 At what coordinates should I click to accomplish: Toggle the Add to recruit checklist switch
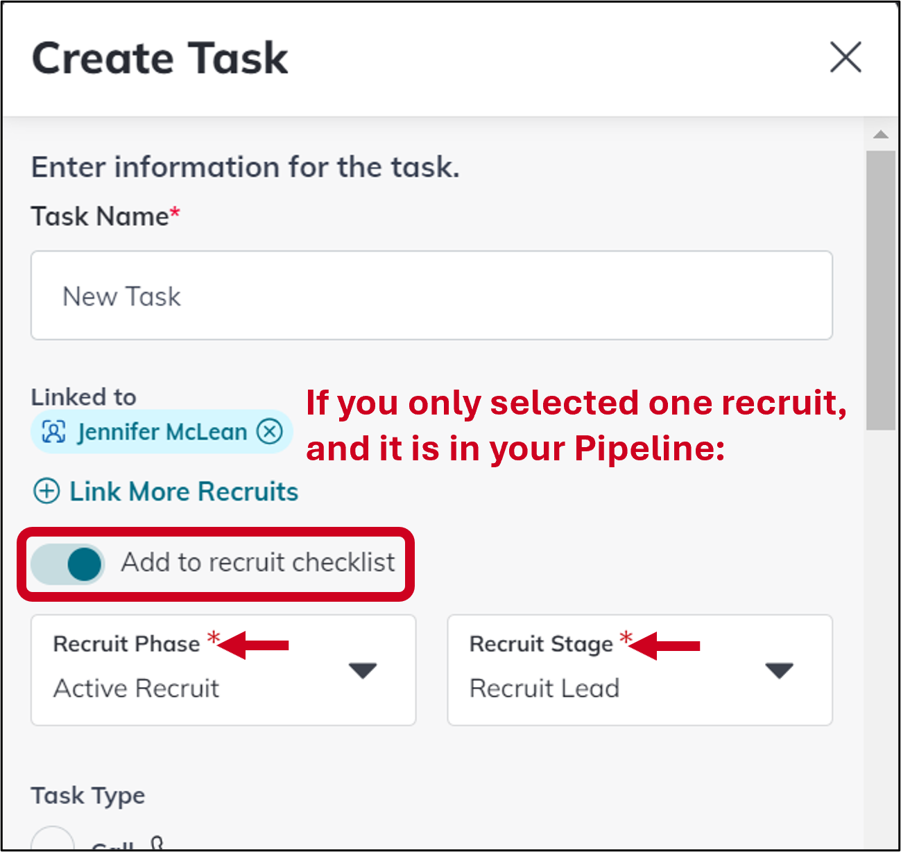pos(67,564)
